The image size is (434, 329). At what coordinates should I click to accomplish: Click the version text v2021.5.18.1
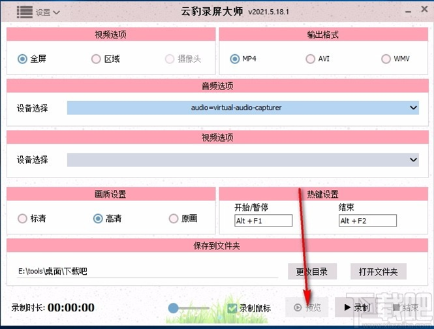[268, 12]
